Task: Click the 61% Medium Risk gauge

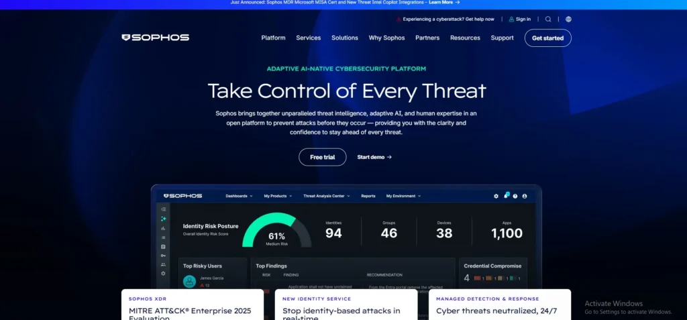Action: [x=277, y=230]
